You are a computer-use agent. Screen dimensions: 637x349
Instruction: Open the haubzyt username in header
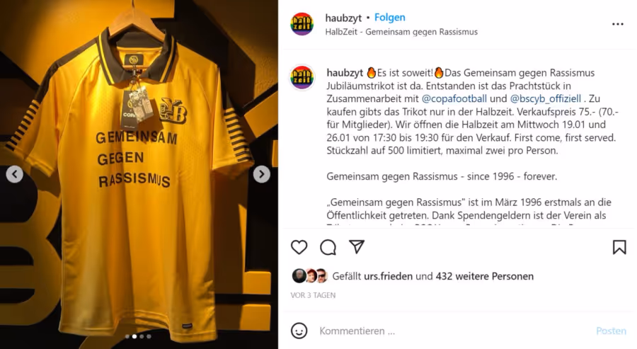[343, 18]
